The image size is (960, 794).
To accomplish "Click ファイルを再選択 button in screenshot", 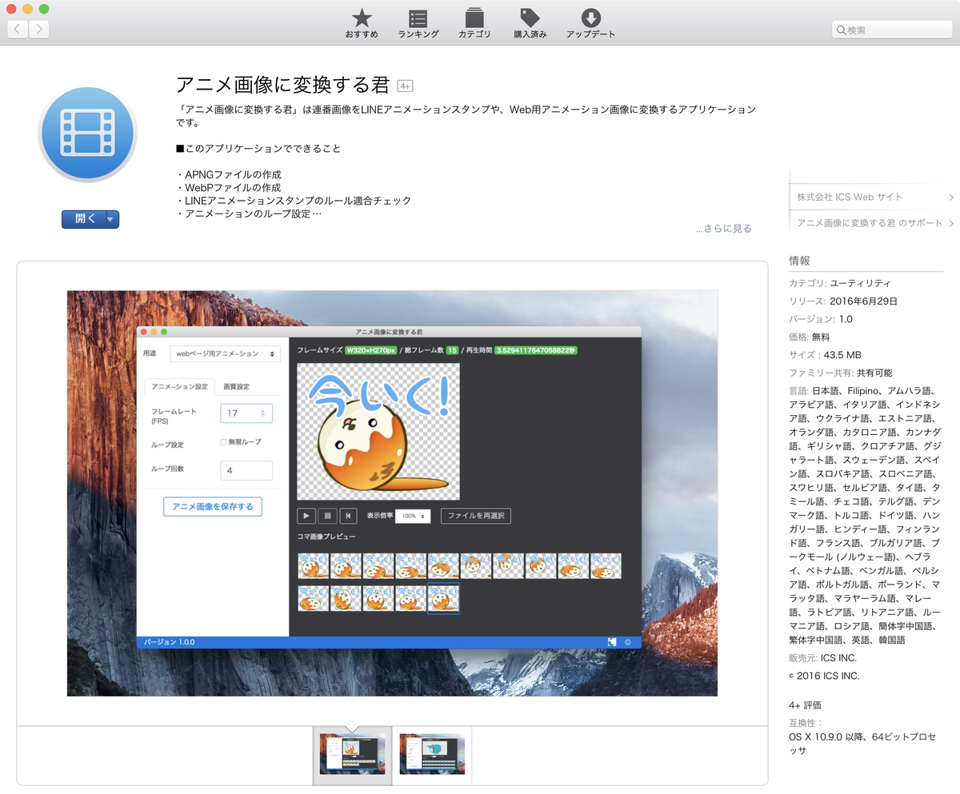I will tap(476, 516).
